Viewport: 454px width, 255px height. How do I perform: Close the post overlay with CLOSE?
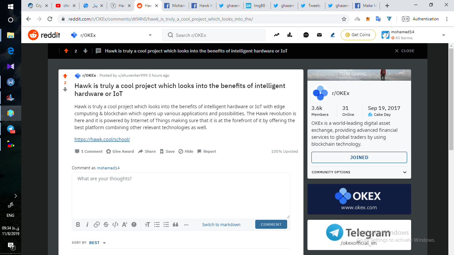pos(404,51)
